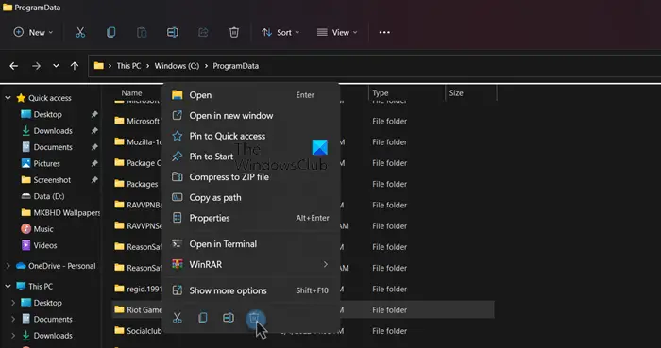Choose Copy as path
Image resolution: width=661 pixels, height=348 pixels.
click(x=251, y=197)
